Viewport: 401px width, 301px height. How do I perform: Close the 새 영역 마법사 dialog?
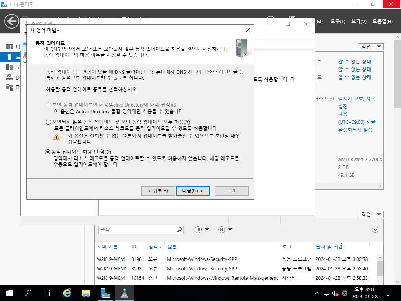pos(247,30)
